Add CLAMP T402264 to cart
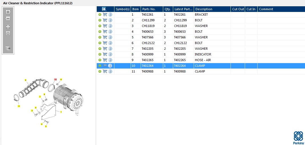The image size is (305, 145). (x=105, y=66)
